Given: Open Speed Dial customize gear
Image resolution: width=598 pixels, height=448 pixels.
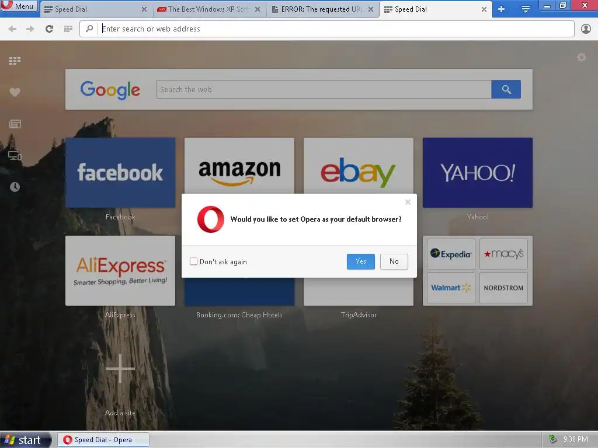Looking at the screenshot, I should pyautogui.click(x=581, y=58).
